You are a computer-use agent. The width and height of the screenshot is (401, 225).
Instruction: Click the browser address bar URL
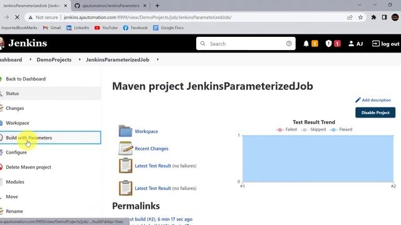click(148, 17)
